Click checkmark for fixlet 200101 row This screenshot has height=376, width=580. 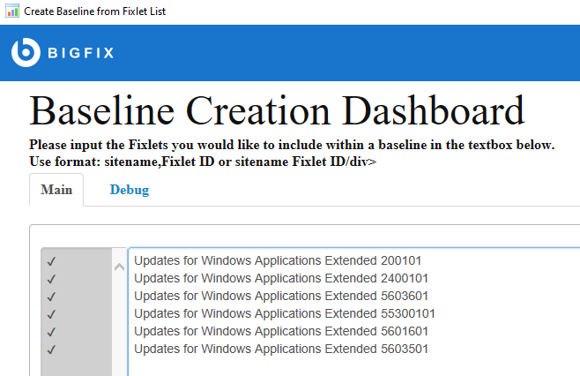51,261
